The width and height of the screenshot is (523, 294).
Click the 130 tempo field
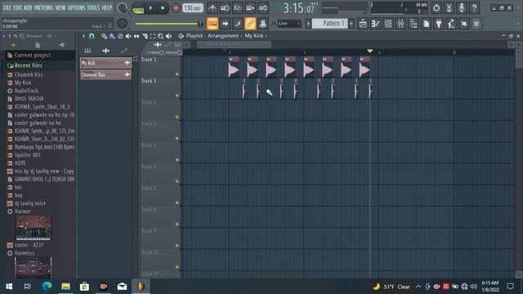coord(193,7)
